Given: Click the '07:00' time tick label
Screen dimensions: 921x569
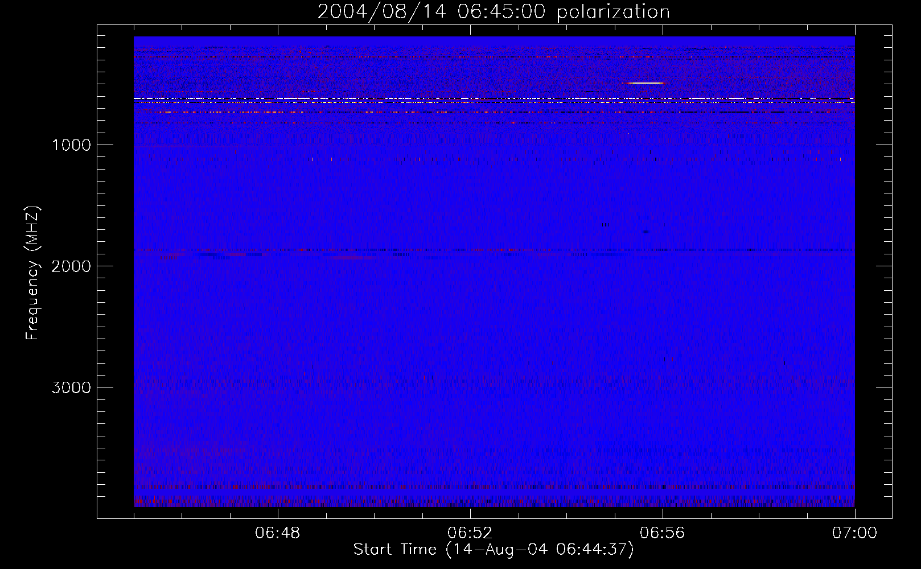Looking at the screenshot, I should 854,533.
